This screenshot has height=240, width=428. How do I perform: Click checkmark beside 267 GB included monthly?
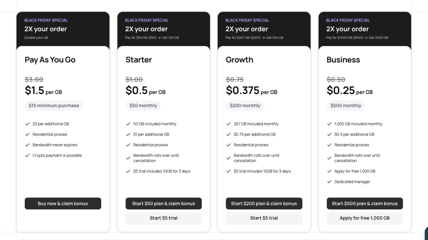point(228,124)
